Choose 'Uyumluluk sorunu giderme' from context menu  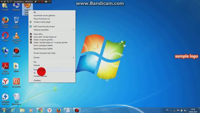52,15
